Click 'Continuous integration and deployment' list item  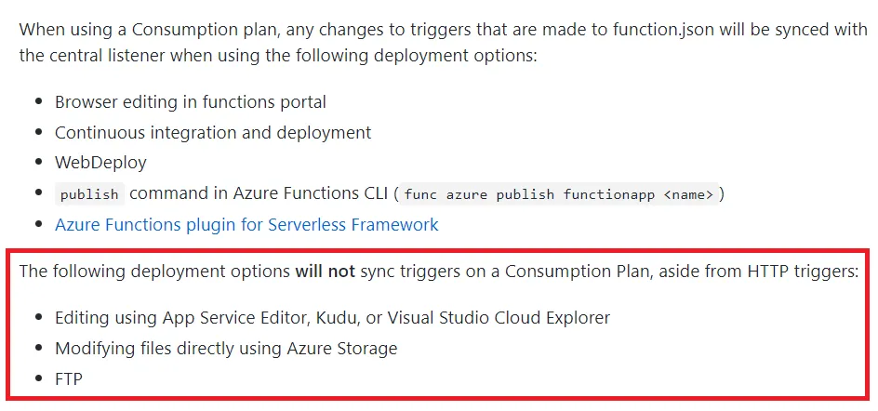point(213,132)
